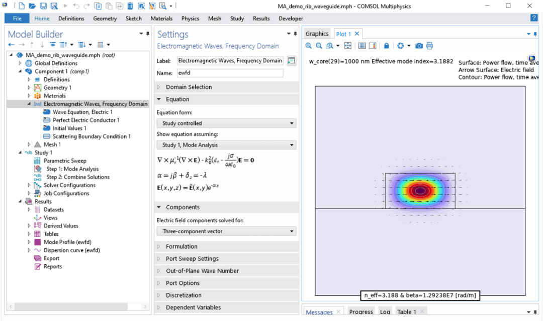Screen dimensions: 543x321
Task: Click the Save As icon
Action: (54, 6)
